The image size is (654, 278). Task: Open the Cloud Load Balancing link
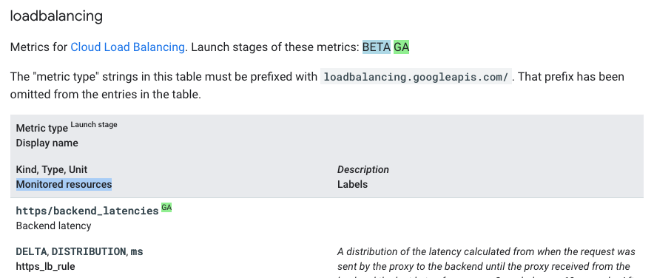coord(127,47)
